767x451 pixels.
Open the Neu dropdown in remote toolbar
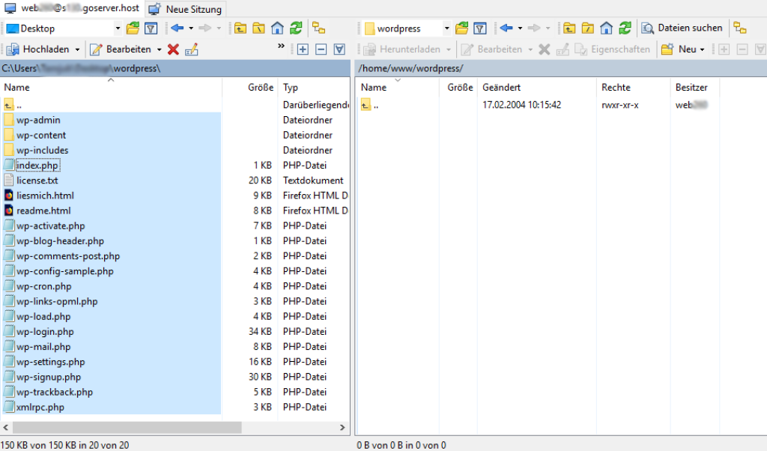pos(703,49)
